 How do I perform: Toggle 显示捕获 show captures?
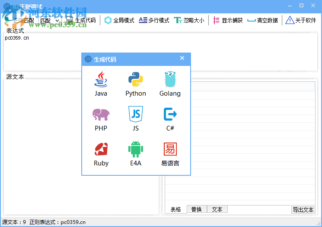point(228,20)
